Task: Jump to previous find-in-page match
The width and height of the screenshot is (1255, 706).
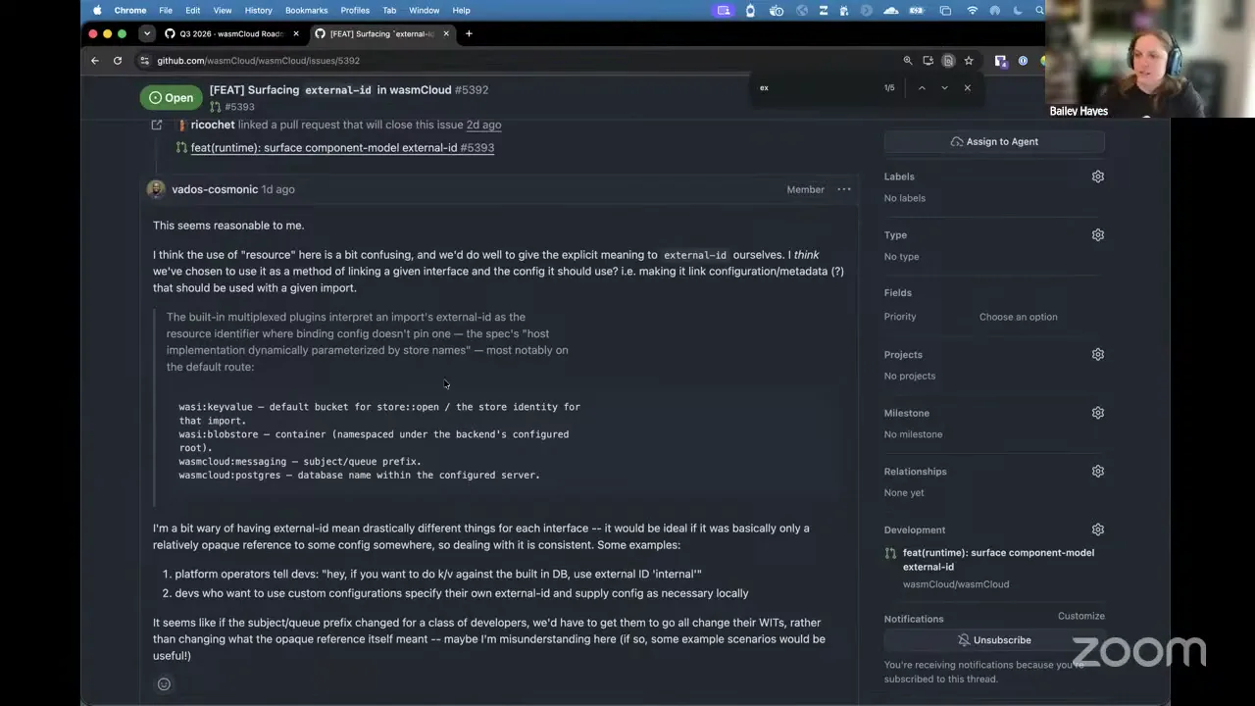Action: (x=922, y=88)
